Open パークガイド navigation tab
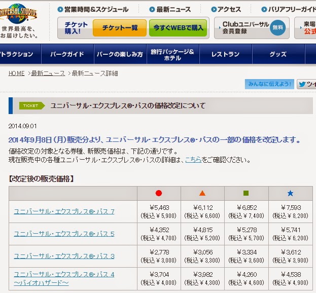The height and width of the screenshot is (293, 316). (67, 54)
